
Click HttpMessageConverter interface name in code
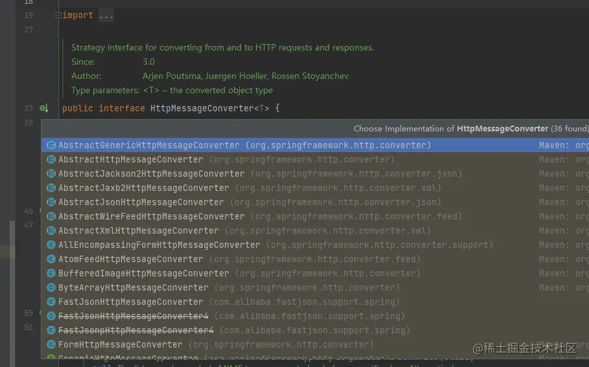[x=202, y=109]
